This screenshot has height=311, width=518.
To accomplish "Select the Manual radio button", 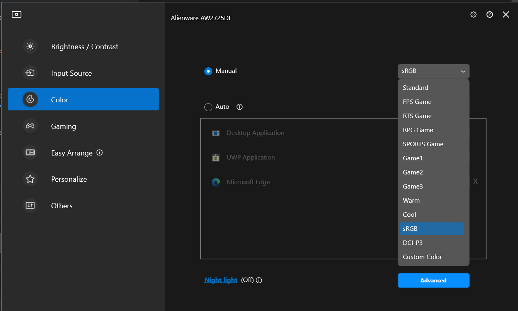I will click(x=208, y=71).
